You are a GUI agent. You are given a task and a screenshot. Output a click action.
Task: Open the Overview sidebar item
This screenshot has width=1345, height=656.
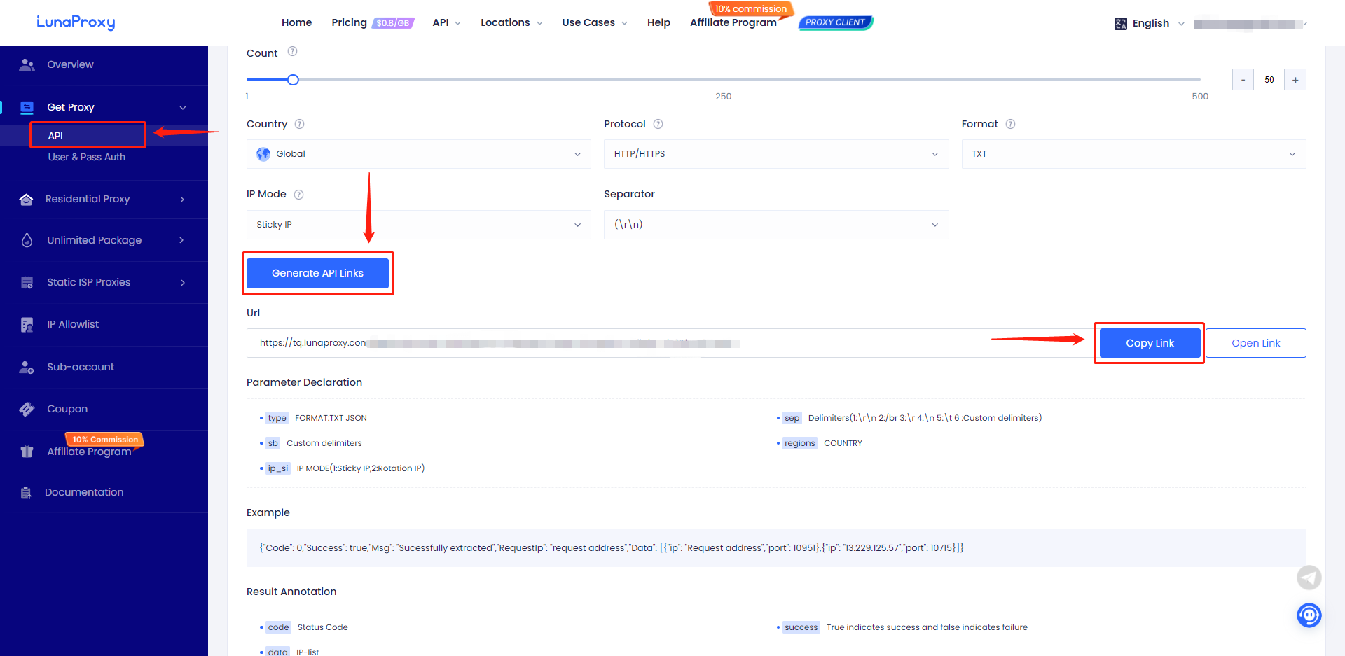[70, 64]
